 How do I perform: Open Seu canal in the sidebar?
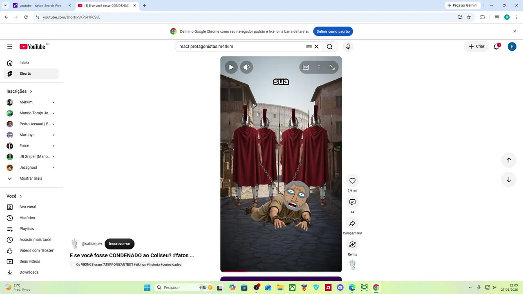point(31,207)
